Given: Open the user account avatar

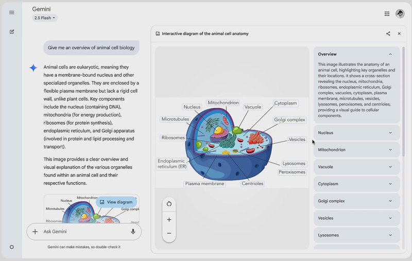Looking at the screenshot, I should (x=400, y=14).
